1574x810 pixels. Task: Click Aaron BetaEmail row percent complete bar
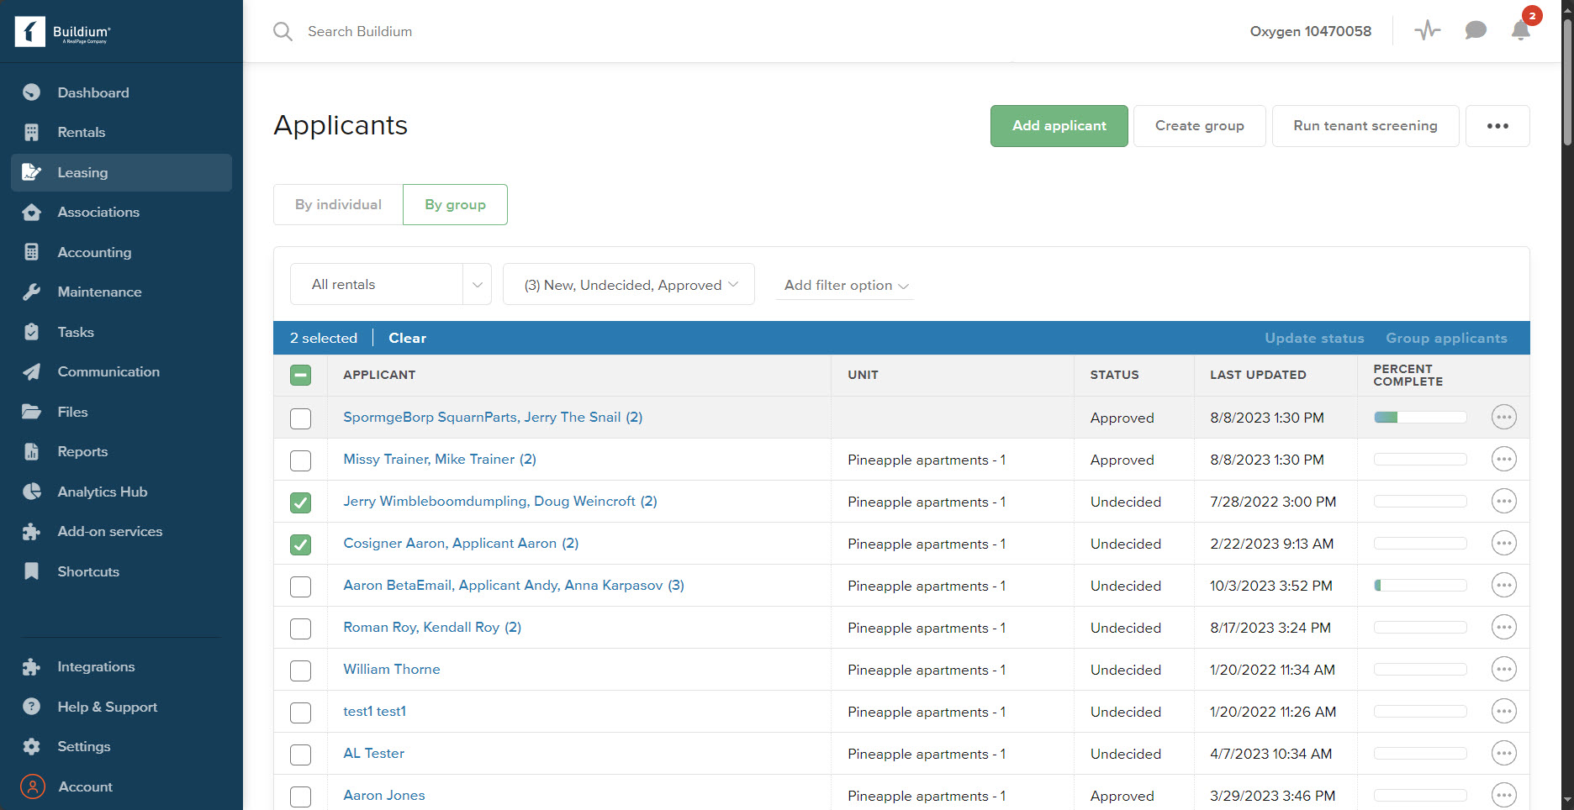tap(1419, 585)
